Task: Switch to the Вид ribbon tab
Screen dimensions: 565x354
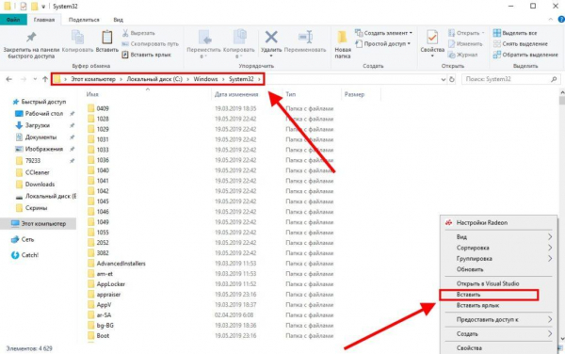Action: 119,20
